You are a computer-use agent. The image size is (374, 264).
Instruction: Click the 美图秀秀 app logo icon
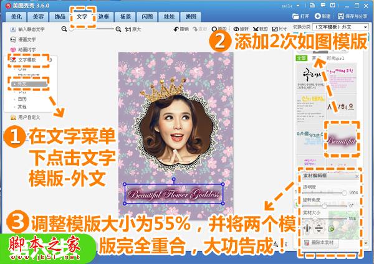9,6
